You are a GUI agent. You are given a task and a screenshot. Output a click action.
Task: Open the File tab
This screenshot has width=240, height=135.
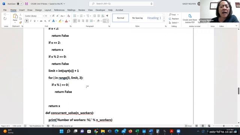pos(5,10)
